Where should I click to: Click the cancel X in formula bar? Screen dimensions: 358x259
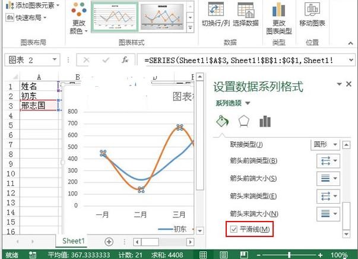coord(86,60)
